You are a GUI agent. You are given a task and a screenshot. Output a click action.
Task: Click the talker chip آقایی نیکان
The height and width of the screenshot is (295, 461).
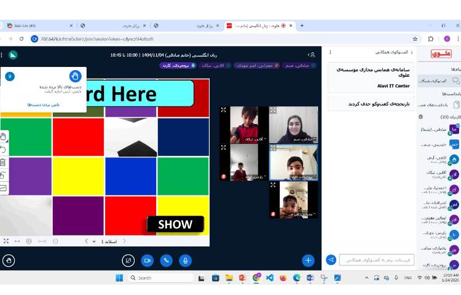(215, 66)
